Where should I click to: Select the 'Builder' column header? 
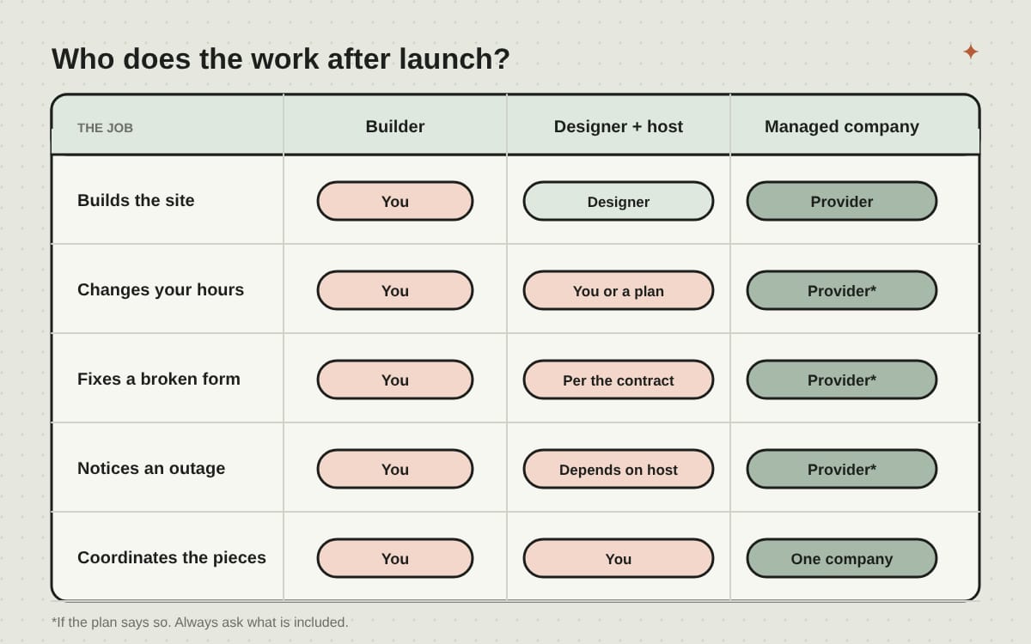(395, 126)
